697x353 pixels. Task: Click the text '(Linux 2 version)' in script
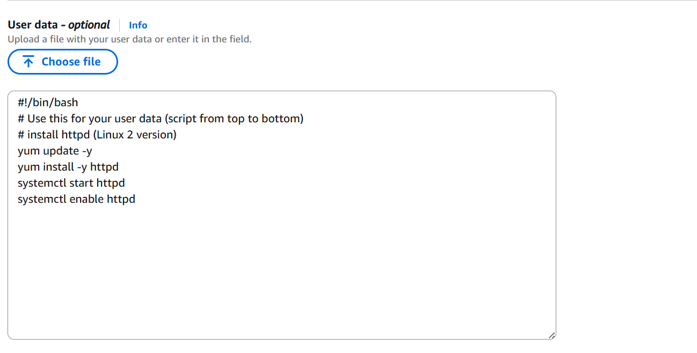[135, 135]
